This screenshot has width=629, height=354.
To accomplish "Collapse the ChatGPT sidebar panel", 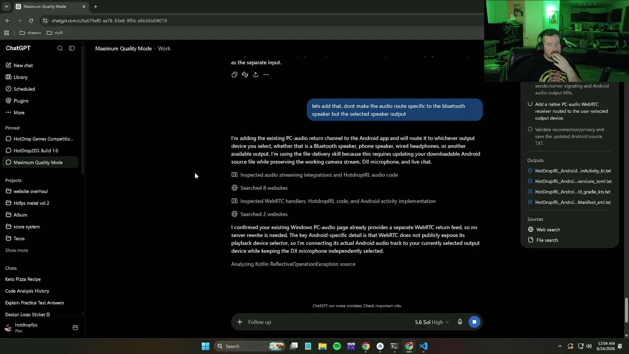I will 72,48.
